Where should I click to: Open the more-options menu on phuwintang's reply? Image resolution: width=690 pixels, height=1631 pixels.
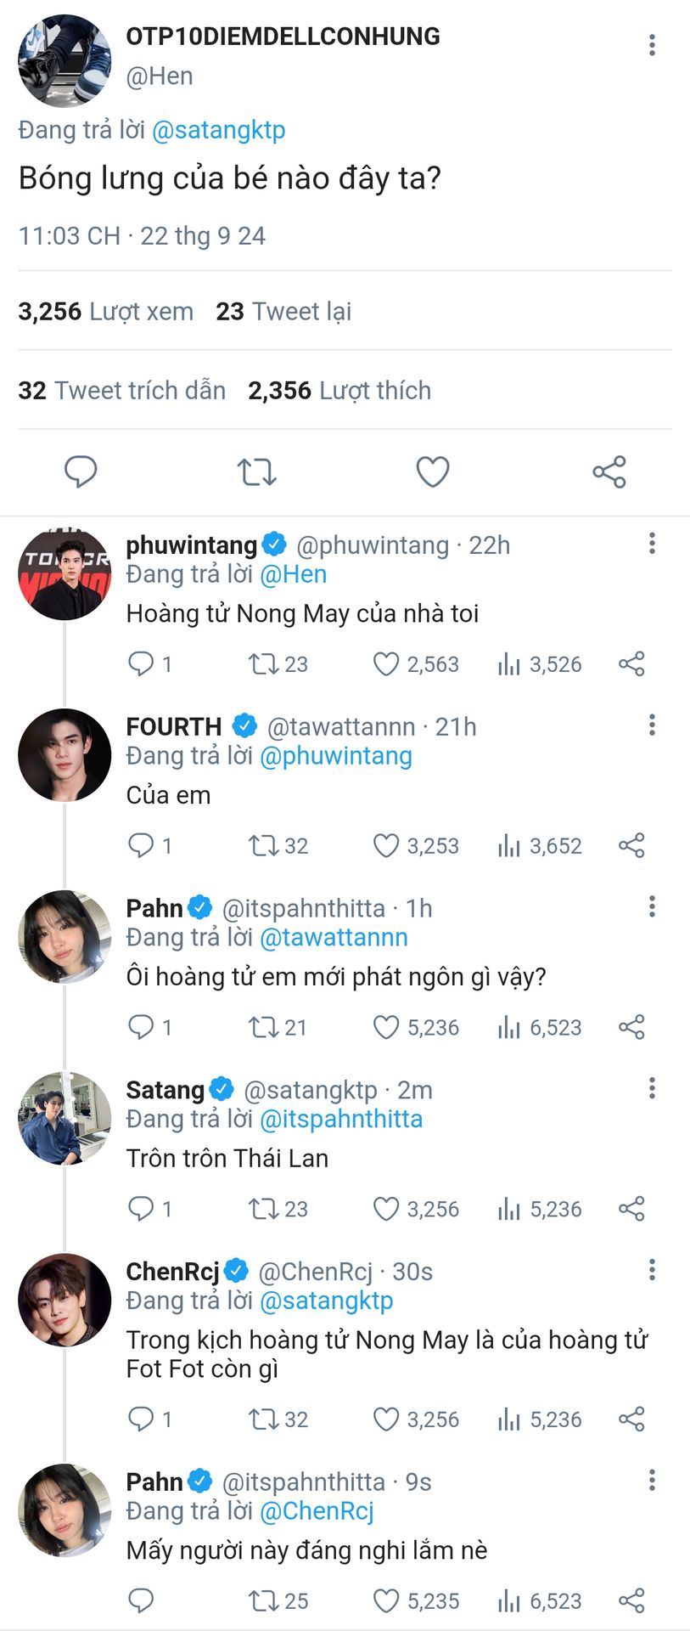(652, 544)
